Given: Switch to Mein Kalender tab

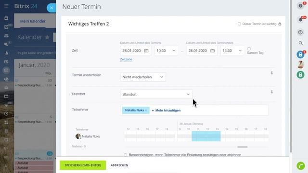Looking at the screenshot, I should tap(33, 21).
